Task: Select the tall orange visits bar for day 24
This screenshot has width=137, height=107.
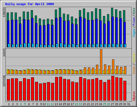Action: [x=101, y=62]
